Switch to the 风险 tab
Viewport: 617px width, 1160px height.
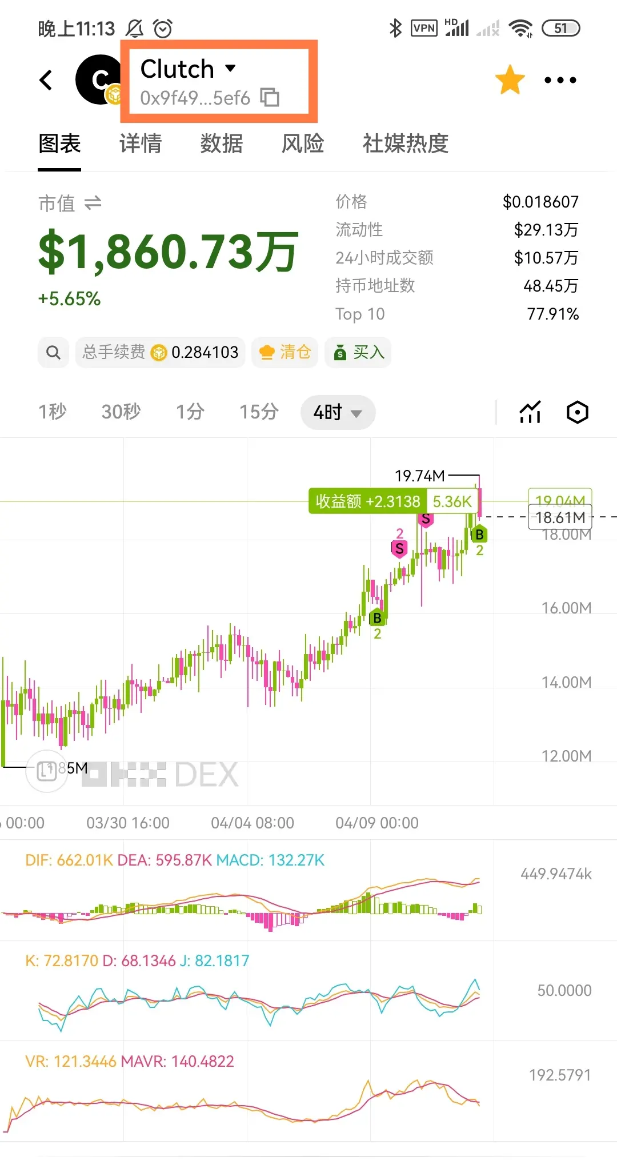(x=303, y=143)
